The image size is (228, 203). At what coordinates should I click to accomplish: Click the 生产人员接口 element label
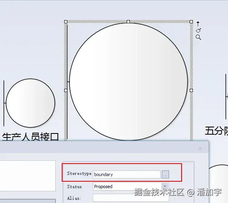30,137
